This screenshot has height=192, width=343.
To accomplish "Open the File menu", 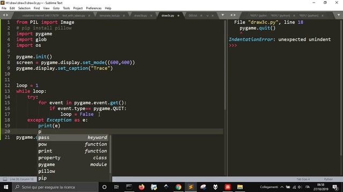I will point(4,8).
